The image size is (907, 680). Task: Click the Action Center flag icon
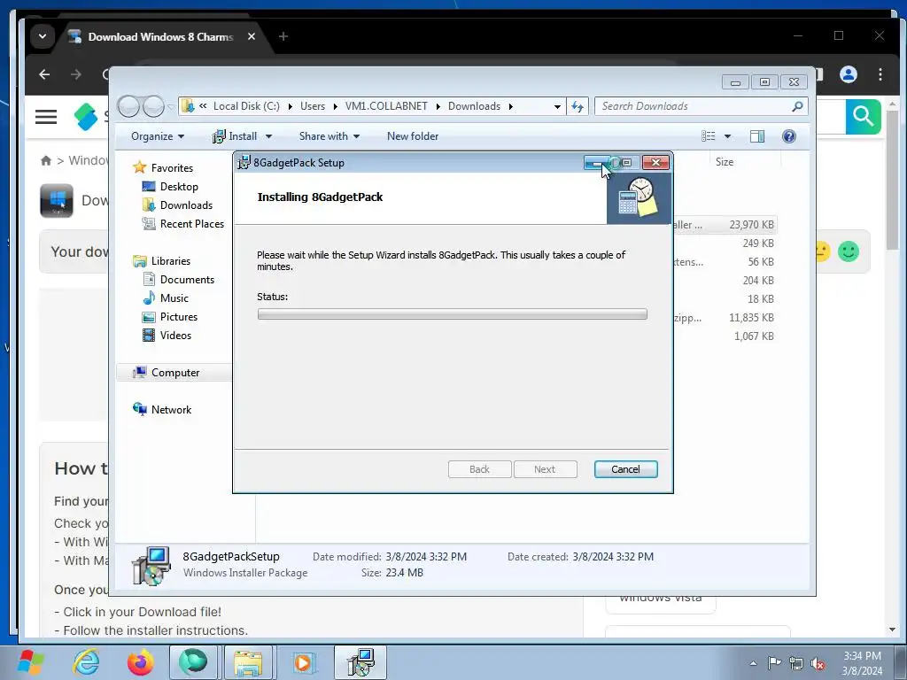point(774,663)
